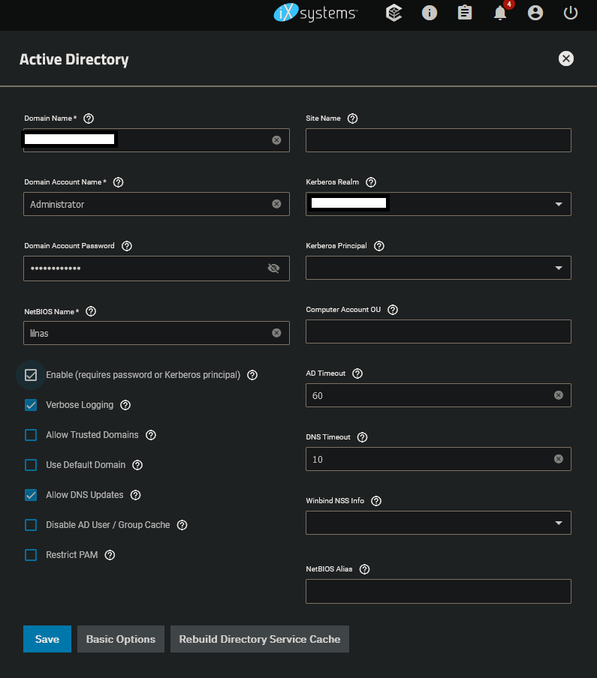This screenshot has width=597, height=678.
Task: Toggle password visibility eye icon
Action: point(273,268)
